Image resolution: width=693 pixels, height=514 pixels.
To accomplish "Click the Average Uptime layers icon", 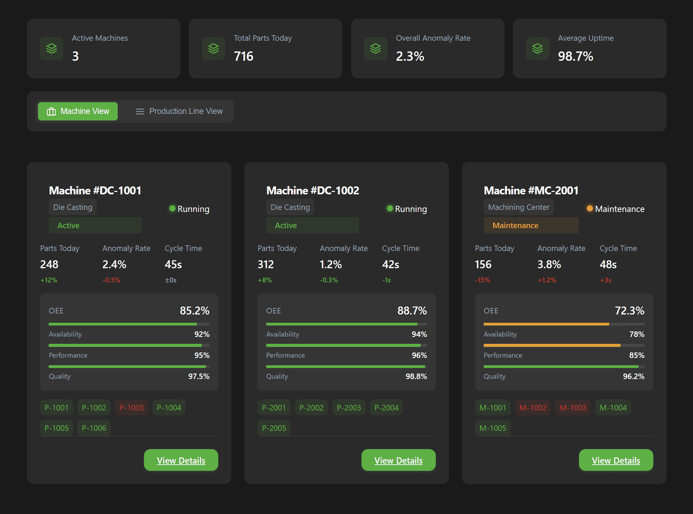I will click(x=537, y=49).
